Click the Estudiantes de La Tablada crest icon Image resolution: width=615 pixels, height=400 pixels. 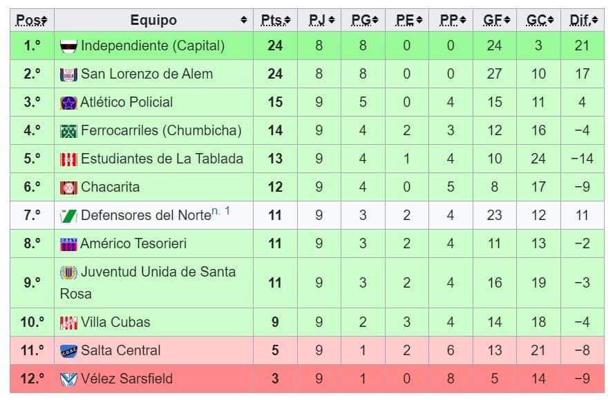tap(68, 159)
